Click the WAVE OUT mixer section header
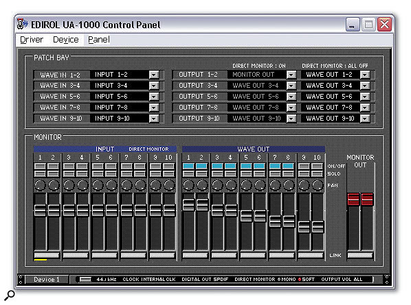 [254, 149]
